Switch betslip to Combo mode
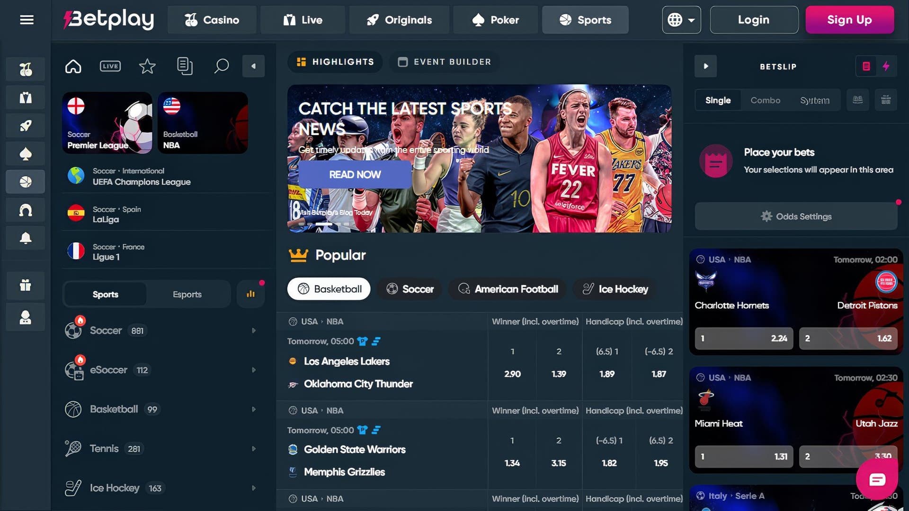Screen dimensions: 909x511 [x=765, y=100]
